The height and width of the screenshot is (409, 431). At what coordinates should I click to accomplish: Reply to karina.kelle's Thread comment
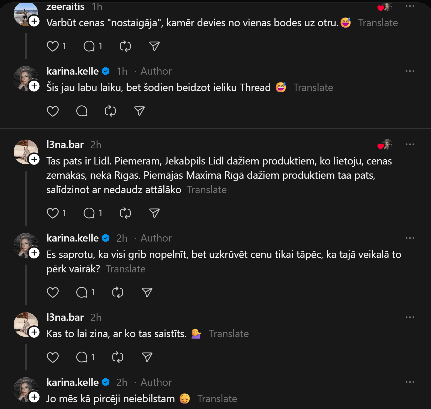point(82,111)
